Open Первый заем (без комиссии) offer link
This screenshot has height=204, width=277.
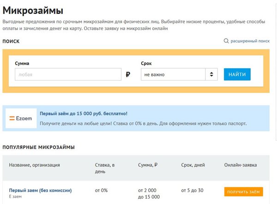40,191
